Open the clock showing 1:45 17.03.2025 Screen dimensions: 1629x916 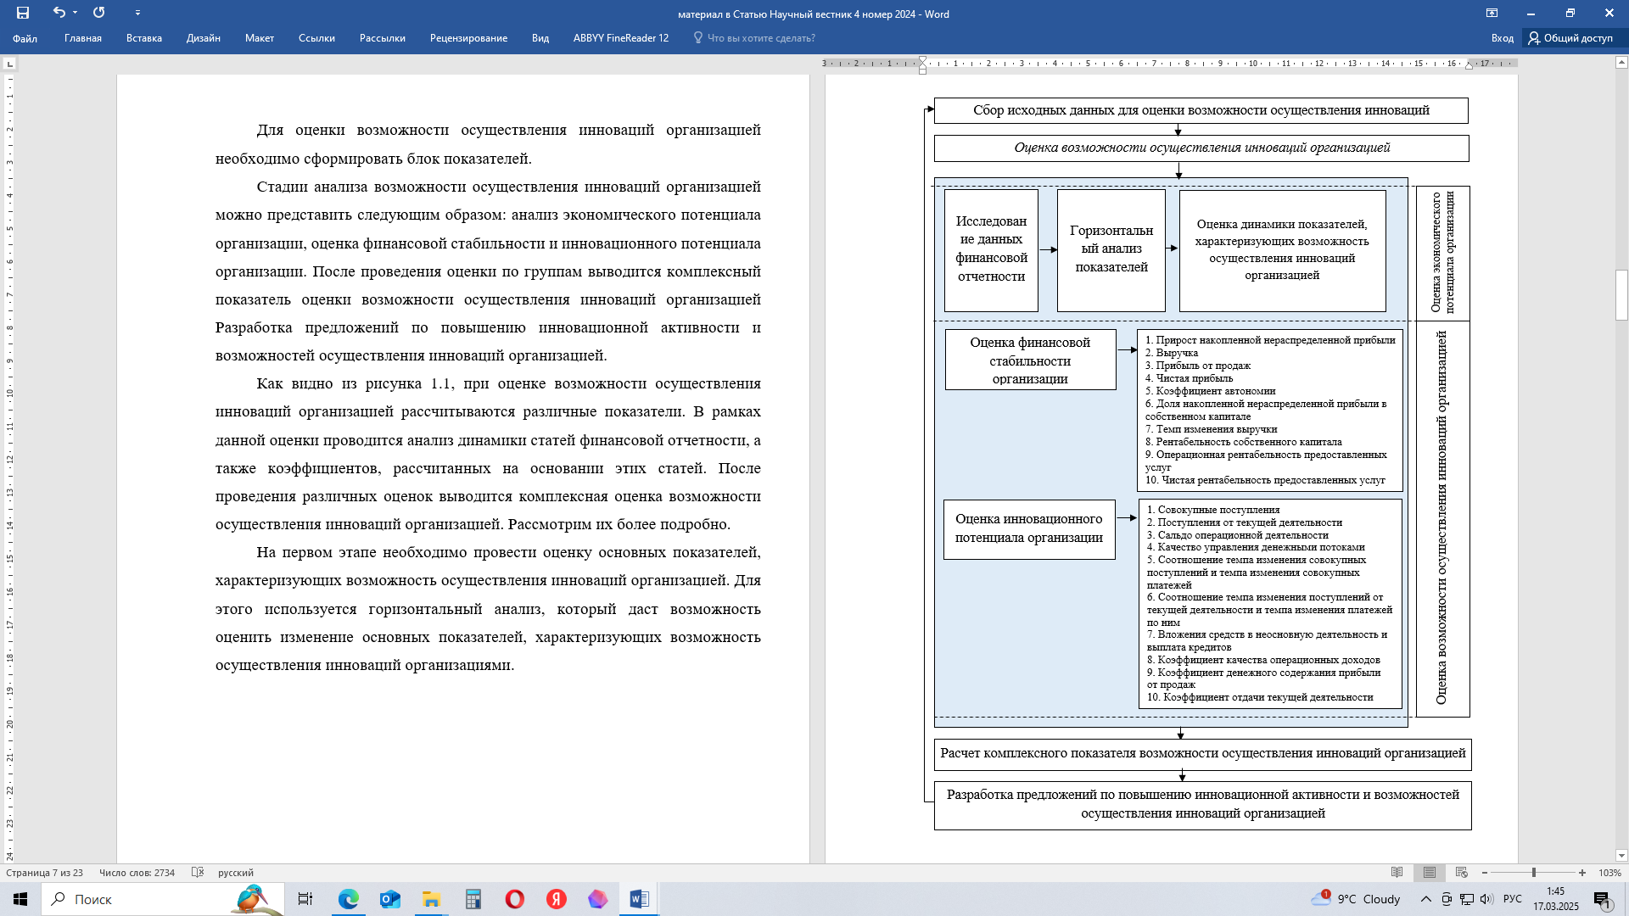click(x=1556, y=899)
